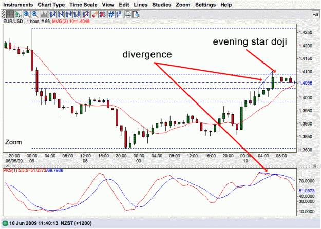Click the 70.0000 oscillator axis label
The width and height of the screenshot is (321, 229).
click(x=307, y=181)
